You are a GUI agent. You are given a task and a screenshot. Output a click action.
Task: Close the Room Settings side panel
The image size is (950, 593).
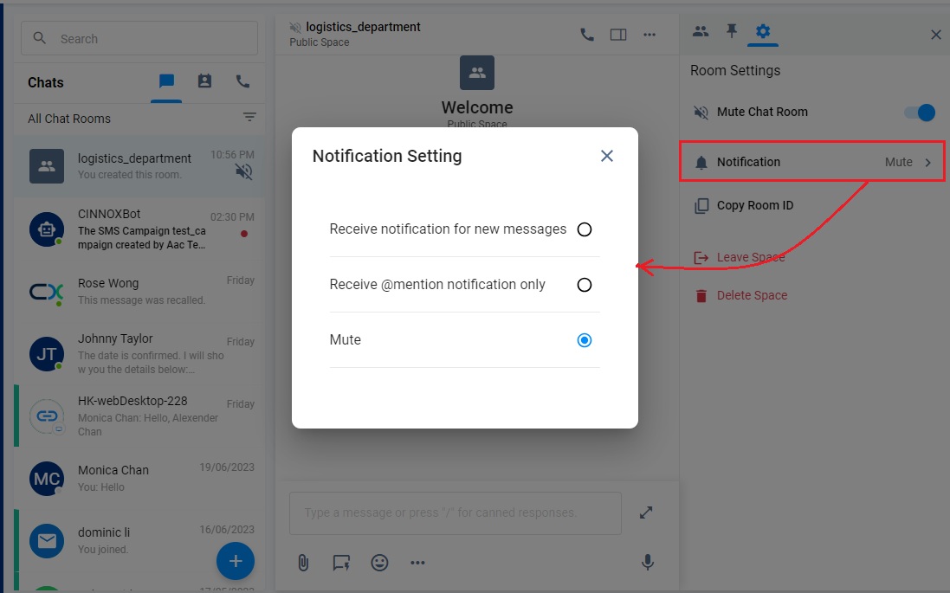[x=935, y=35]
